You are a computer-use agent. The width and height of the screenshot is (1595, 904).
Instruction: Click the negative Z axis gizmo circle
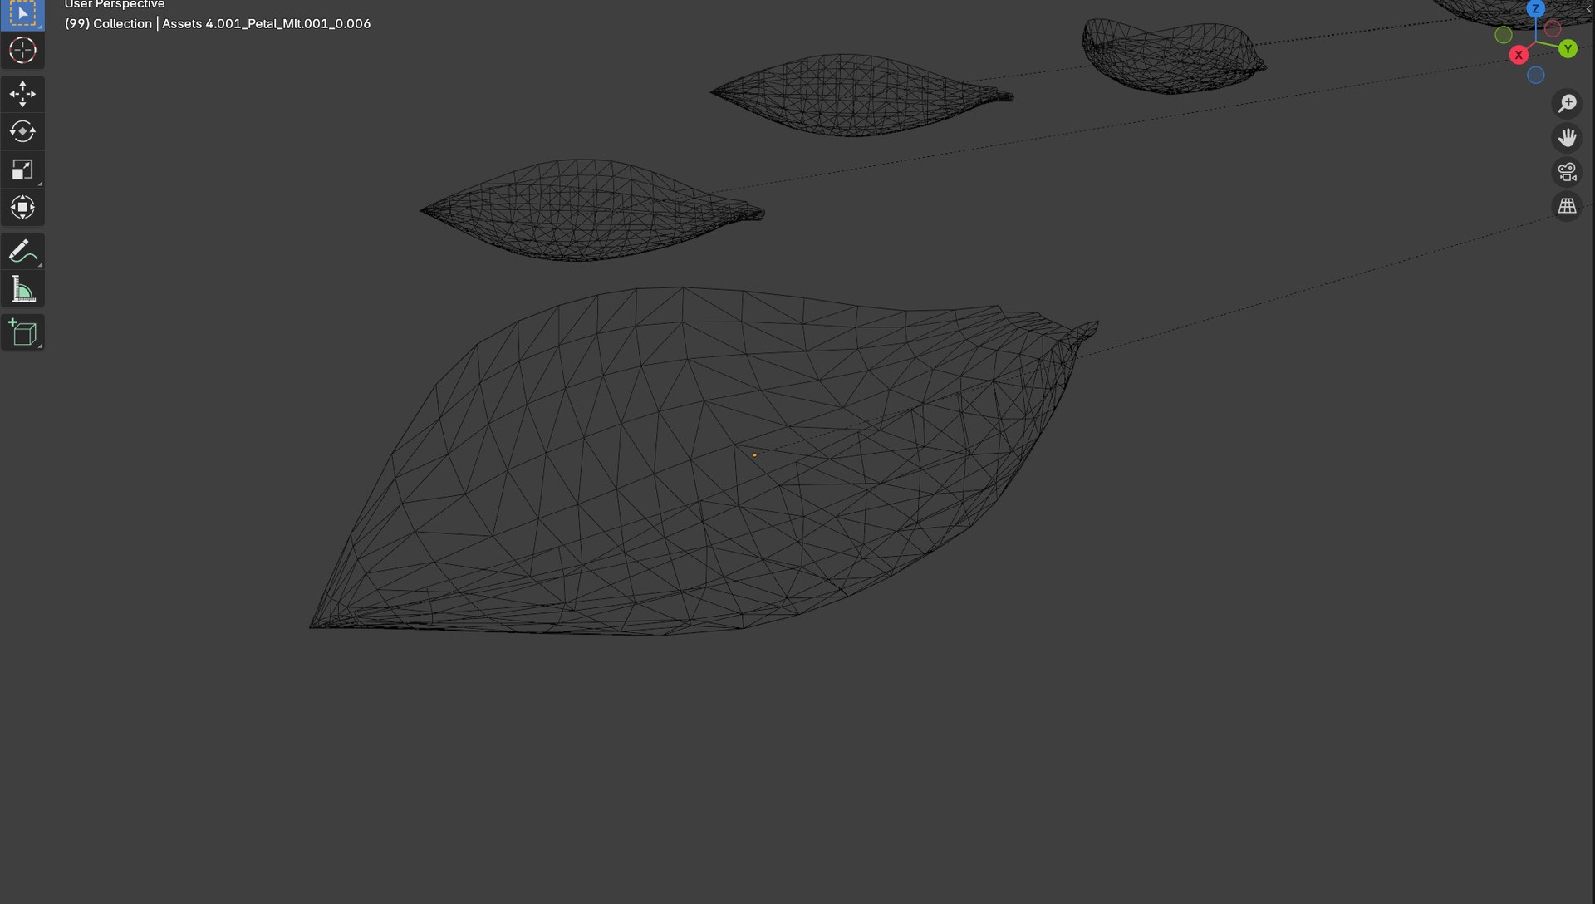[1536, 75]
